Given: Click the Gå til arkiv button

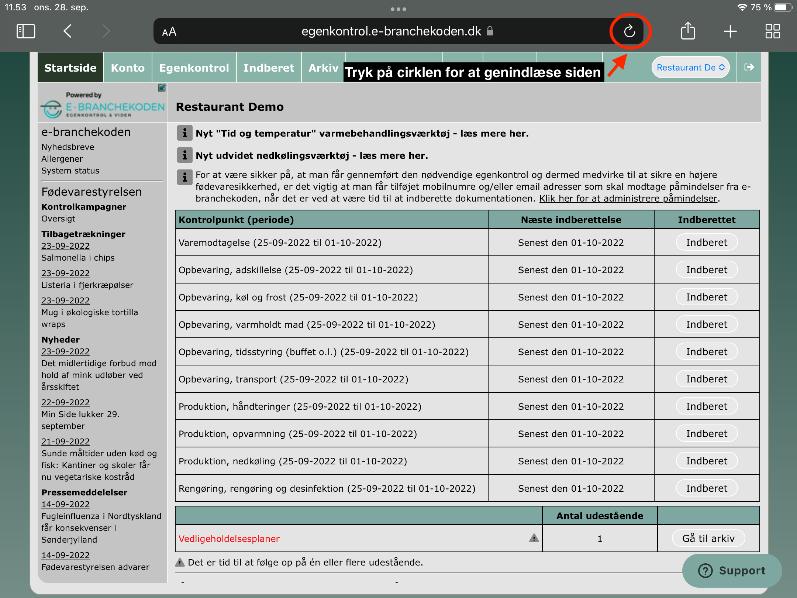Looking at the screenshot, I should (708, 539).
